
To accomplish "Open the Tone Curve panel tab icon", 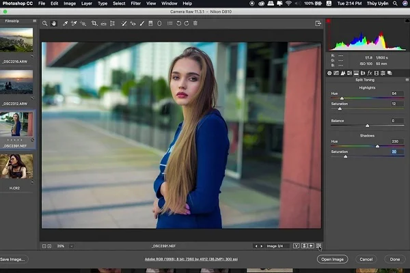I will click(x=336, y=73).
